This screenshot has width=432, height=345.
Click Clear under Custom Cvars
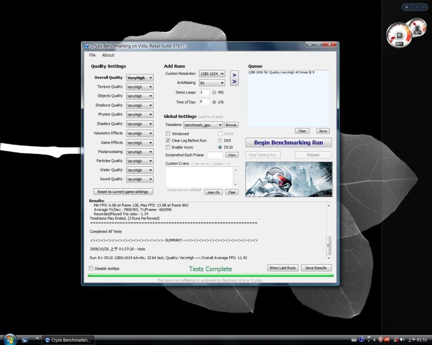point(232,192)
